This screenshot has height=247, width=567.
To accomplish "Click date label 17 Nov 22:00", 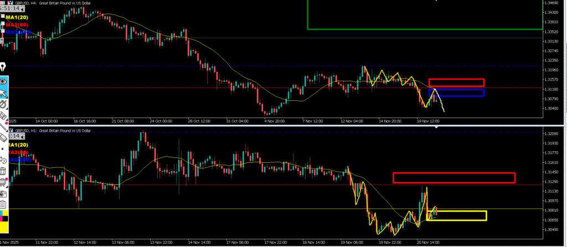I will click(276, 241).
